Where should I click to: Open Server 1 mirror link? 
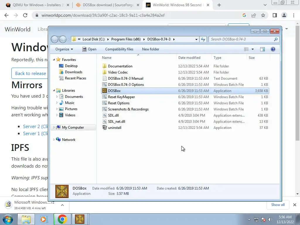35,133
